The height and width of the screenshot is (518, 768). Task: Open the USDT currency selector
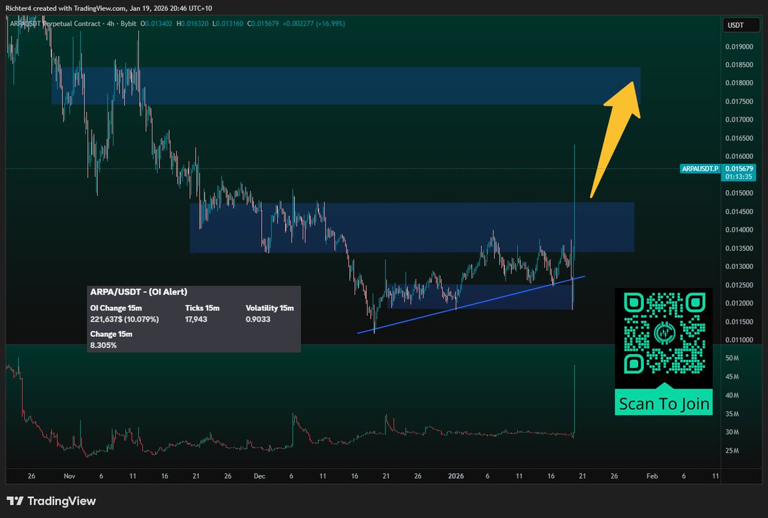point(740,24)
